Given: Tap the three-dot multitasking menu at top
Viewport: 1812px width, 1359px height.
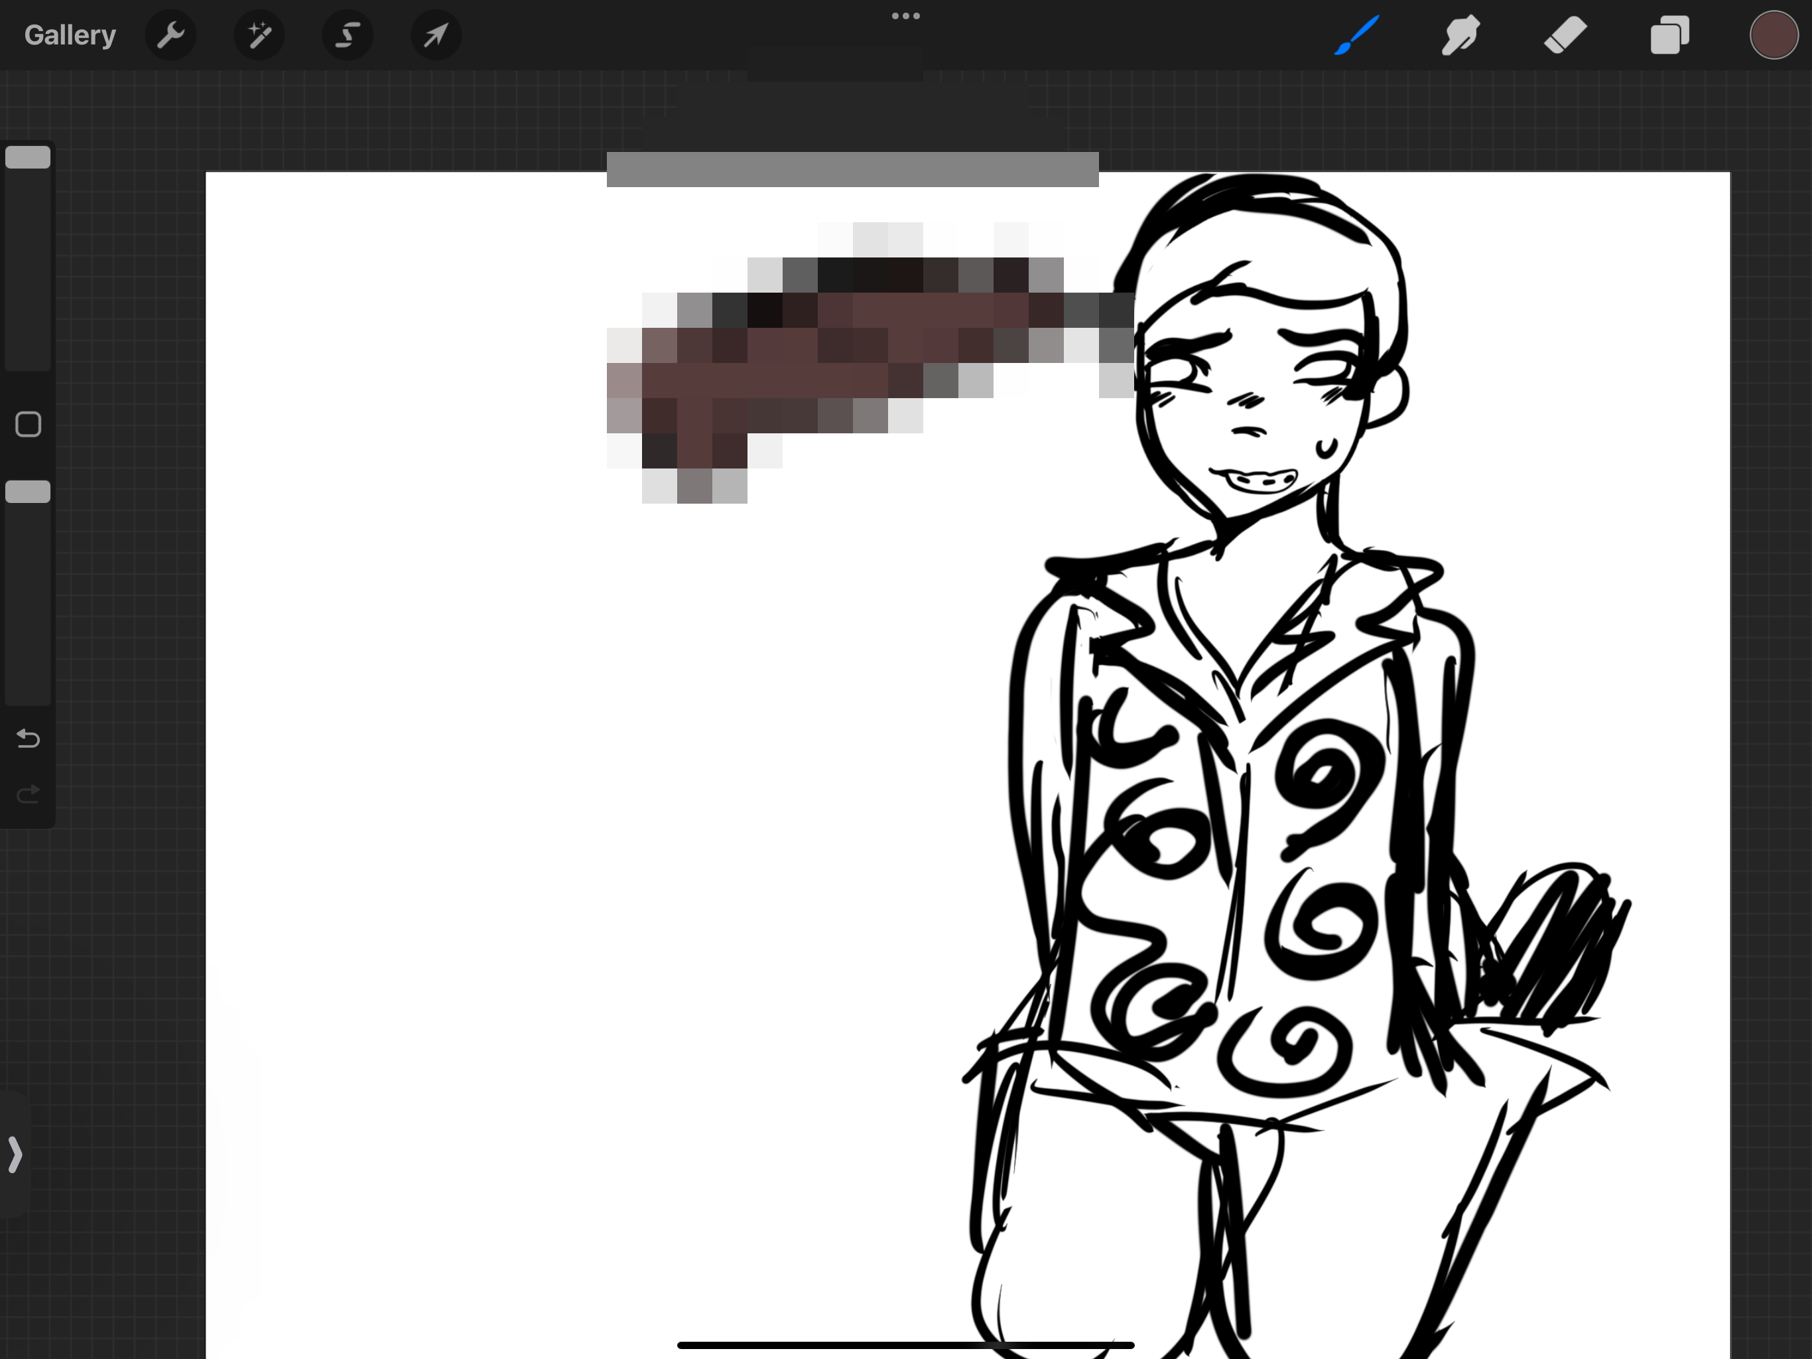Looking at the screenshot, I should 906,15.
